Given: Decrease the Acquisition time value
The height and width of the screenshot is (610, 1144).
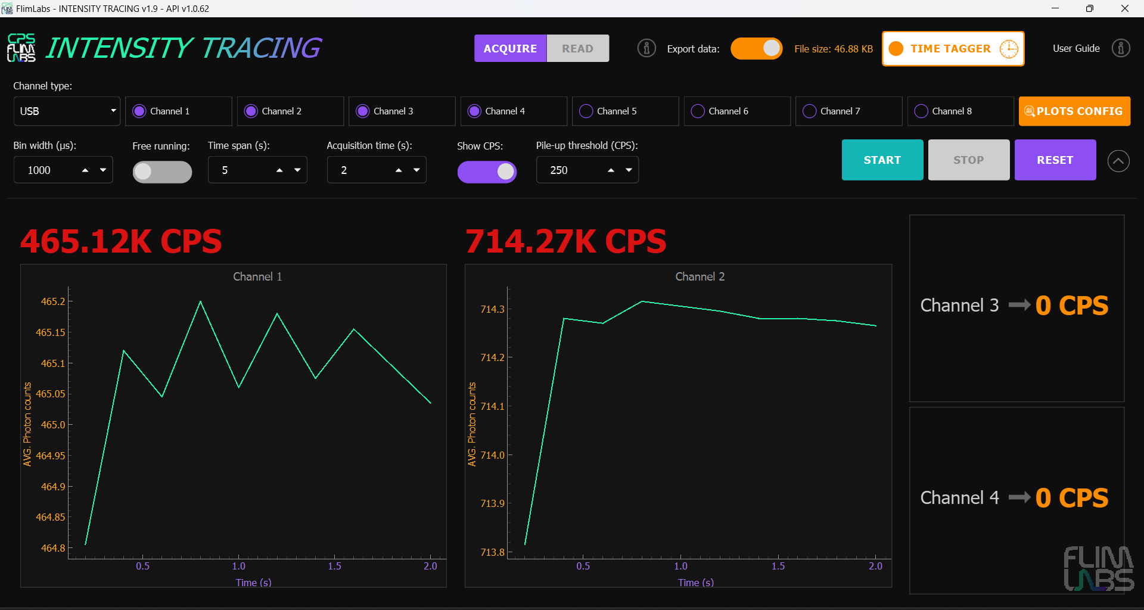Looking at the screenshot, I should (x=416, y=170).
